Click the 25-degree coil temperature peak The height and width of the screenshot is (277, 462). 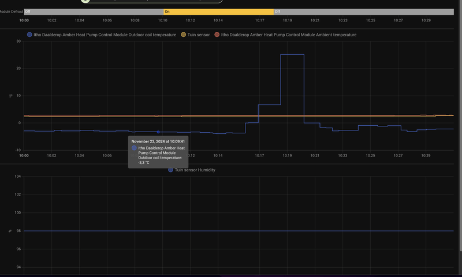point(292,55)
